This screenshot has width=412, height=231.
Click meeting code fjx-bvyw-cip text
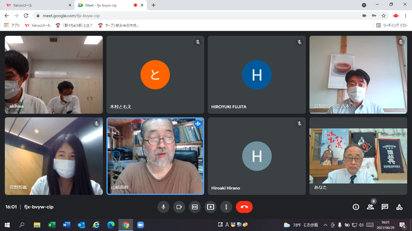[39, 207]
